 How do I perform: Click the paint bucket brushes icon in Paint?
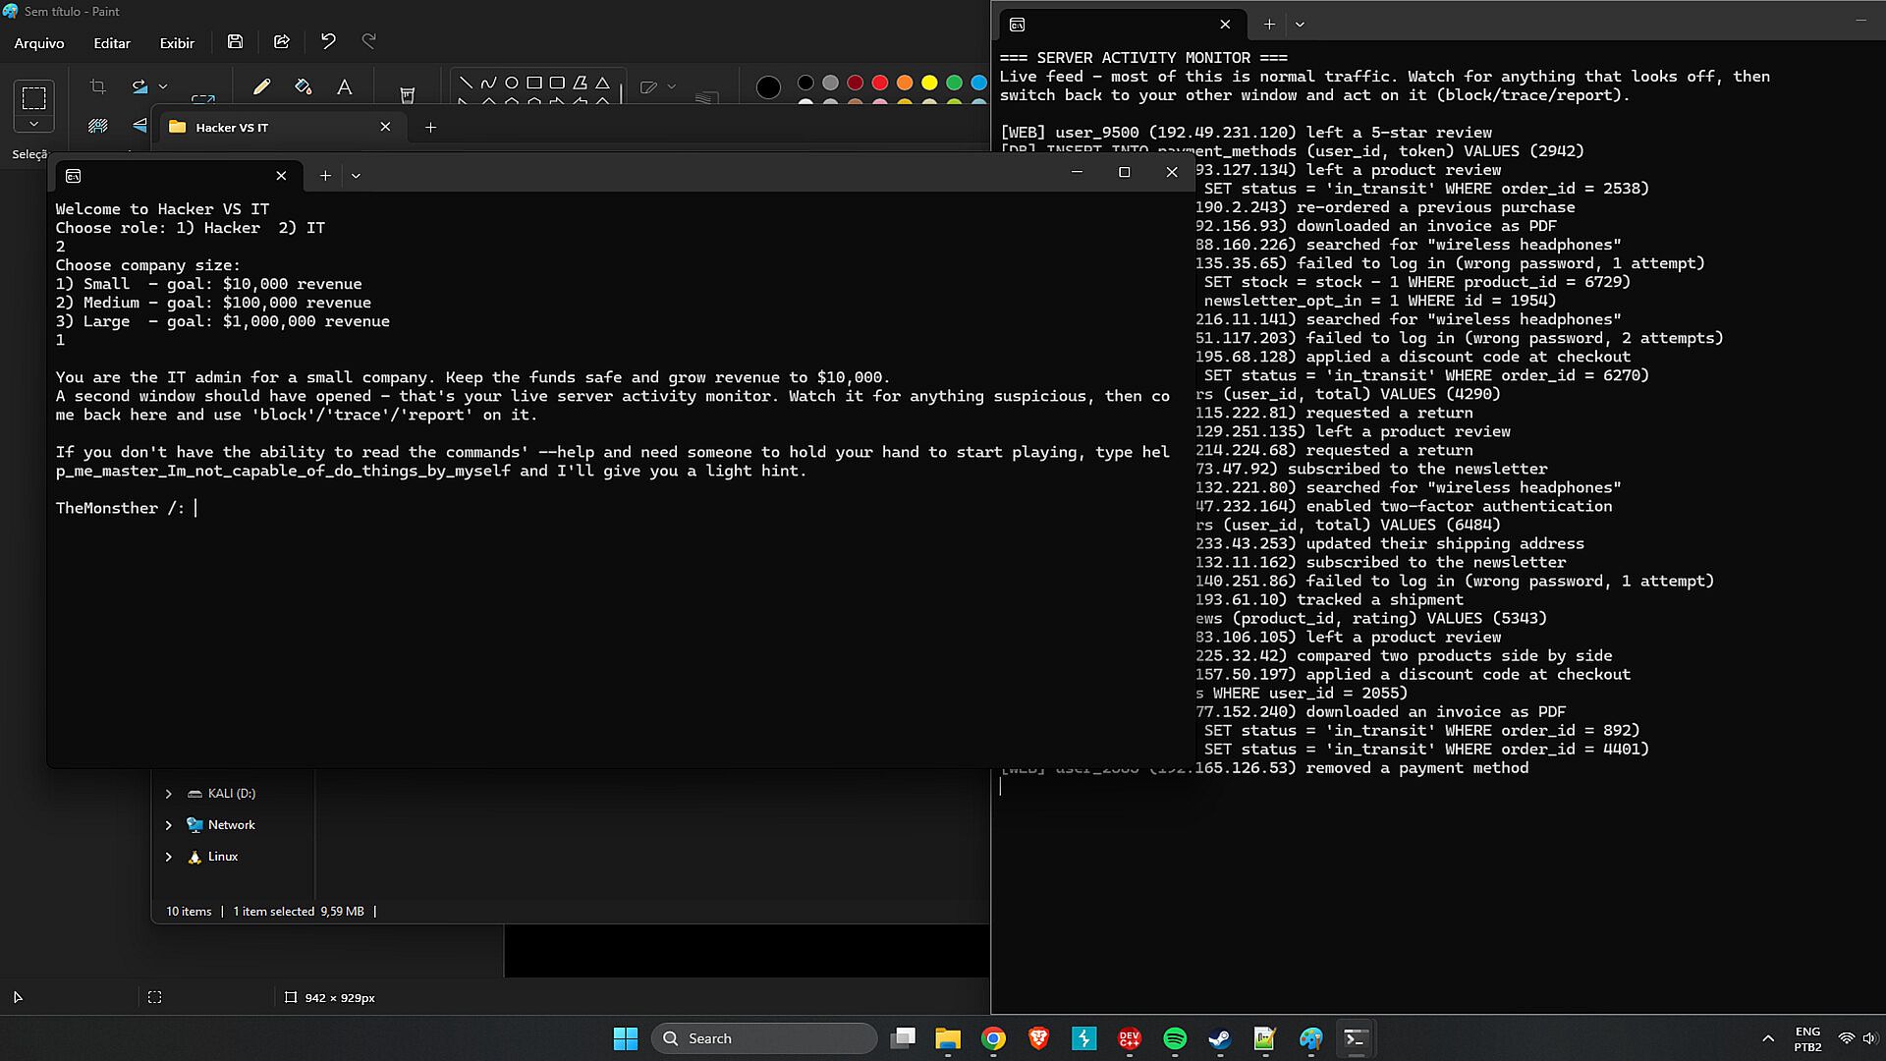(x=407, y=94)
